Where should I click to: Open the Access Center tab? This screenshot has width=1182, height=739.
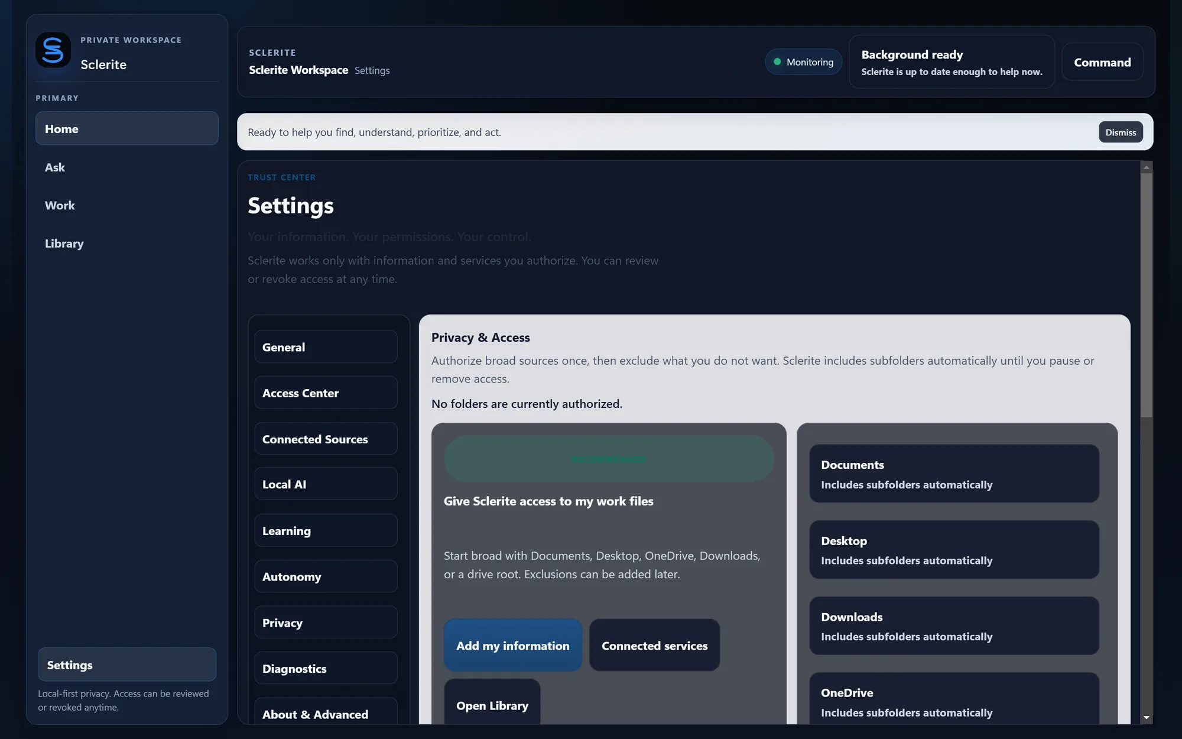pyautogui.click(x=326, y=393)
